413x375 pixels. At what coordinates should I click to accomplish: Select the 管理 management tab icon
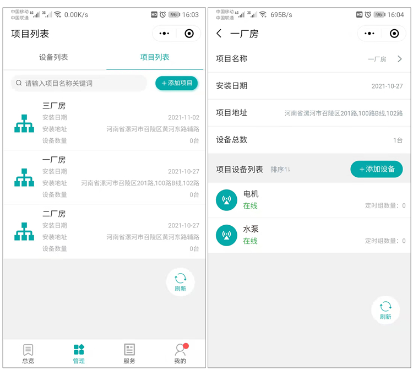(79, 350)
